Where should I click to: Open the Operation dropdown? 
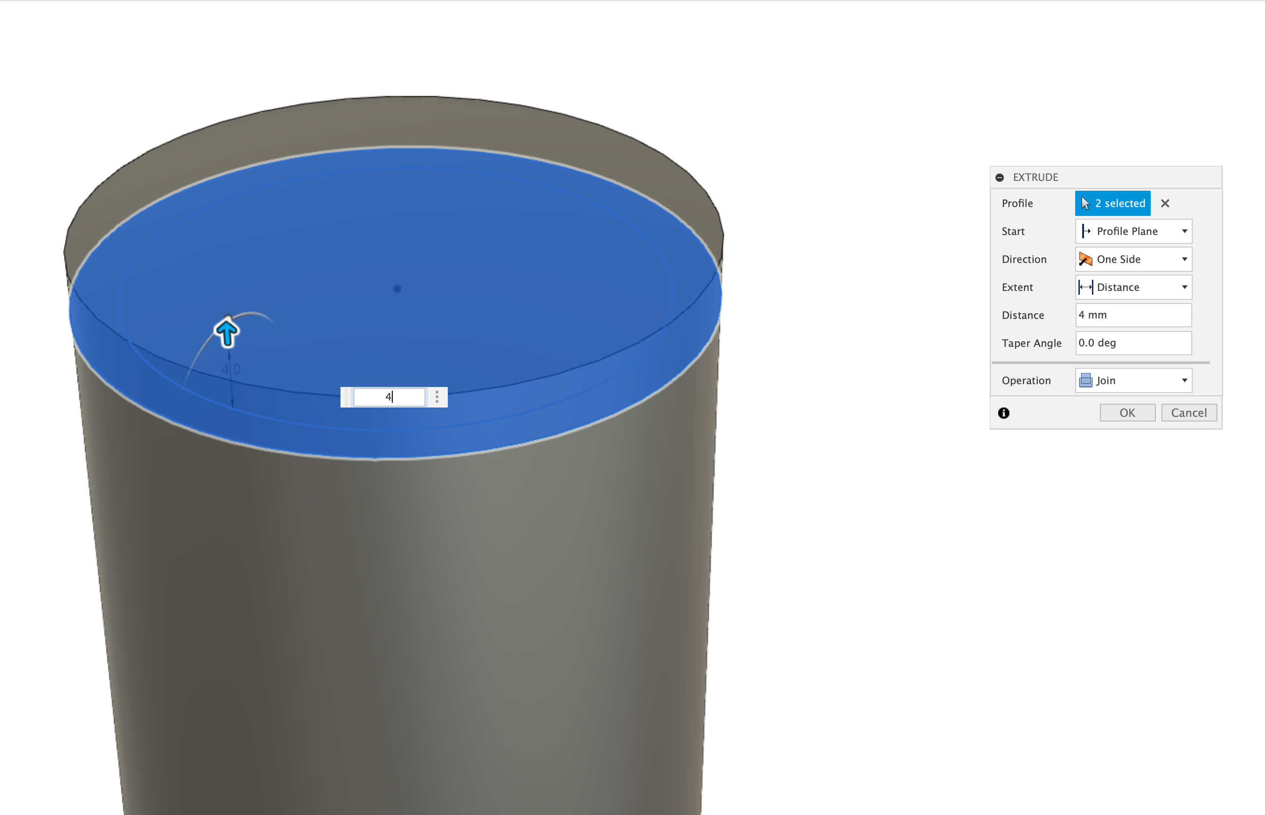1185,380
